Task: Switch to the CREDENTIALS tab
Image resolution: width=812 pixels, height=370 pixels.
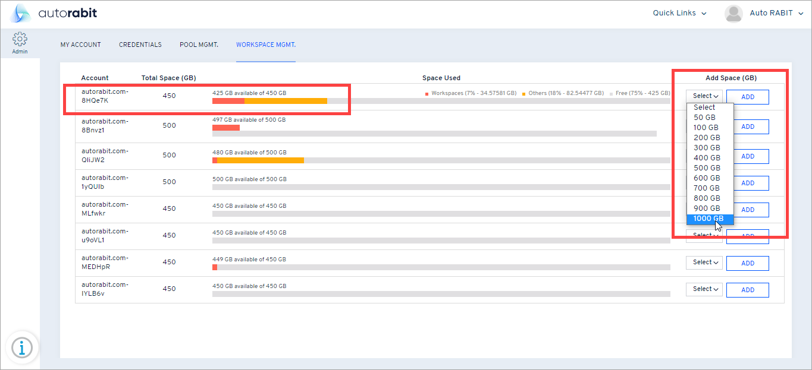Action: pos(140,45)
